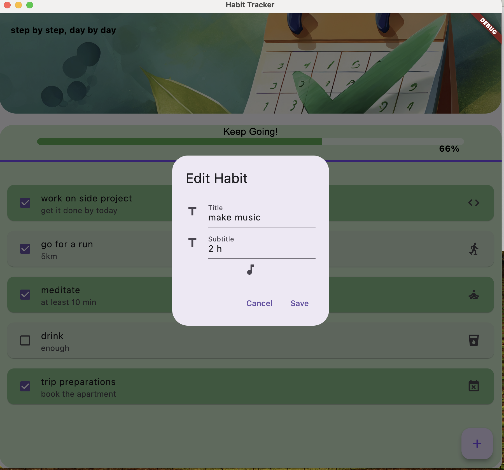Check the drink habit checkbox

tap(25, 340)
